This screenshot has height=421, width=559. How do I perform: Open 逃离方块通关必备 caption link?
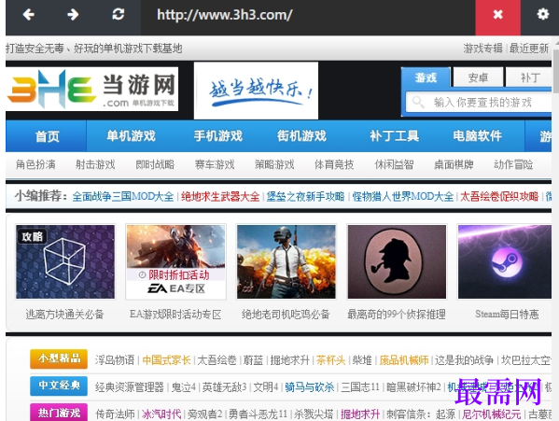tap(65, 315)
